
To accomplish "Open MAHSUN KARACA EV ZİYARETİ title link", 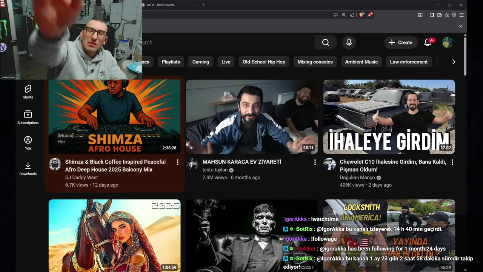I will [x=242, y=162].
